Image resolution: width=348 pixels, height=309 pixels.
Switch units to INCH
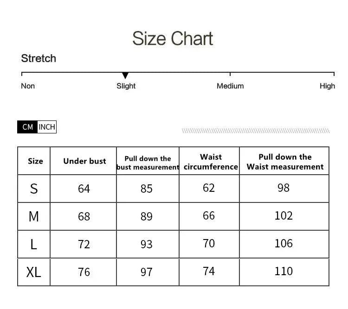click(x=47, y=127)
